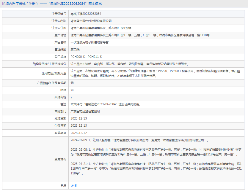248x191 pixels.
Task: Click the 注册人住所 address value
Action: (101, 28)
